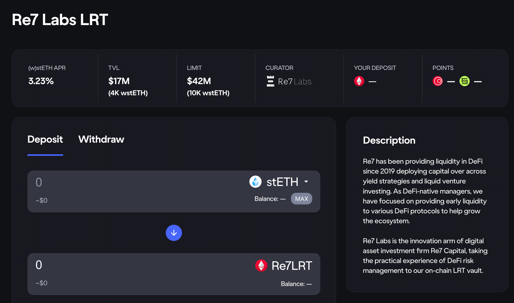
Task: Click the blue swap arrow button
Action: pyautogui.click(x=174, y=233)
